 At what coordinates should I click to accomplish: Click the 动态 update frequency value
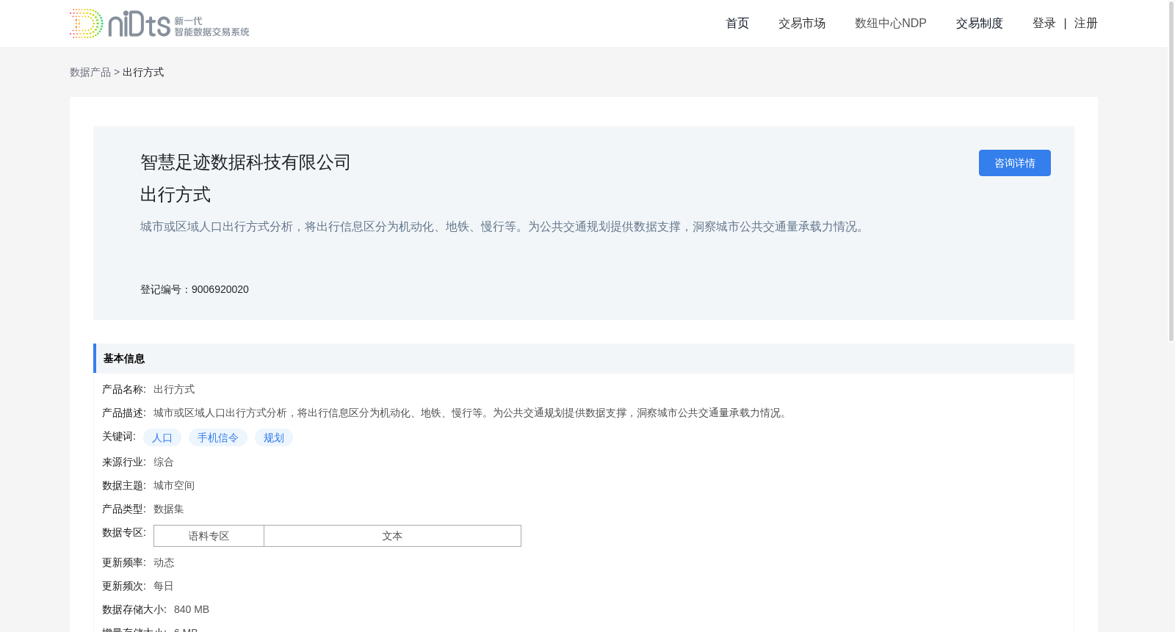click(164, 562)
